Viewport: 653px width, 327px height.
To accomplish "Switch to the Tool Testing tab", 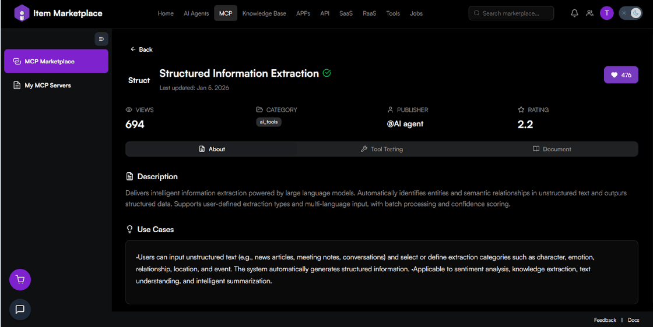I will [x=382, y=149].
